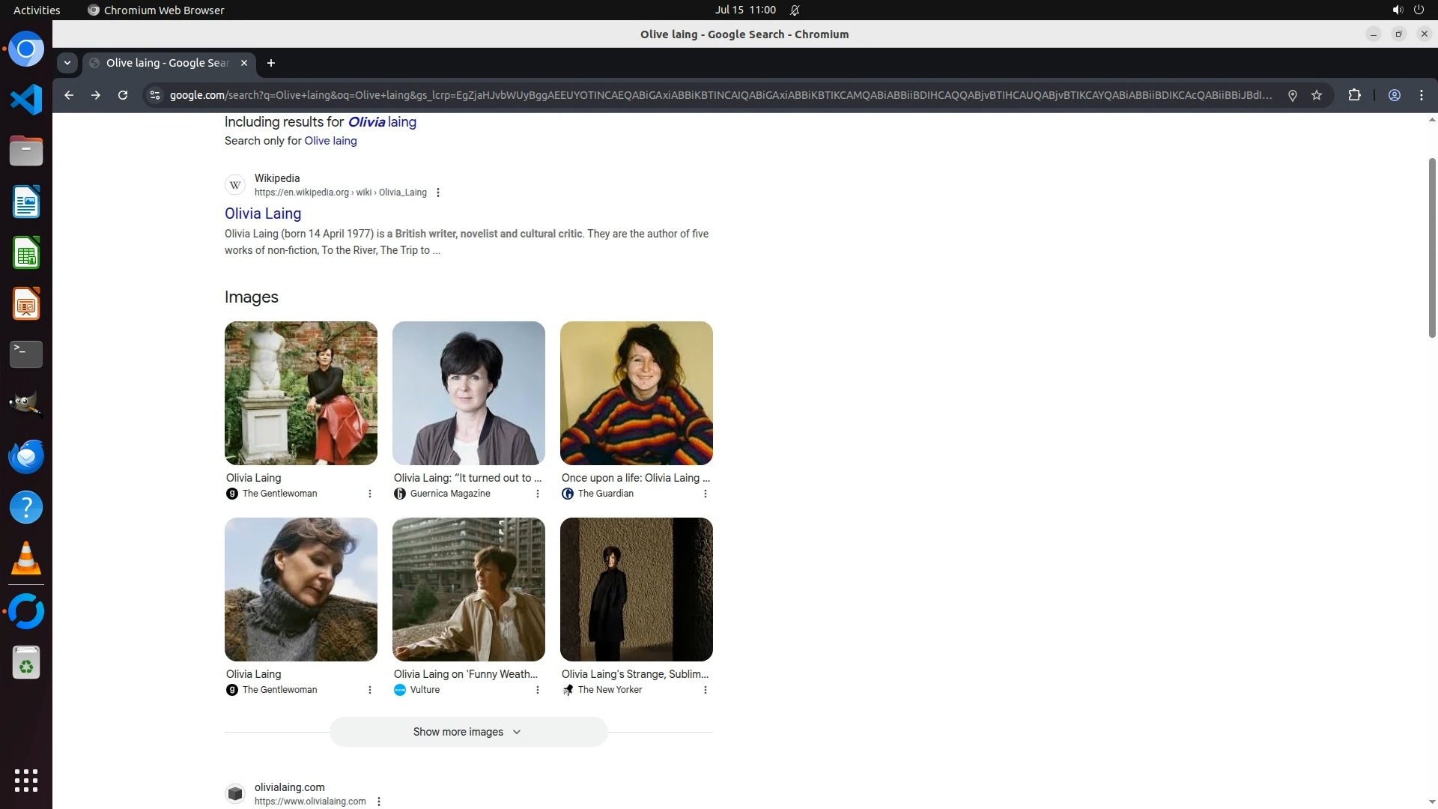The height and width of the screenshot is (809, 1438).
Task: Go back to previous page
Action: pyautogui.click(x=69, y=95)
